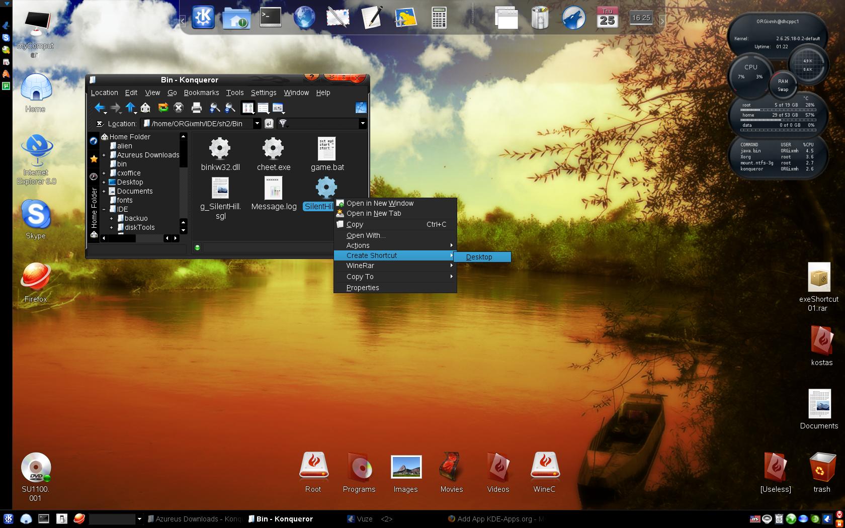
Task: Click the Home toolbar icon in Konqueror
Action: pos(145,108)
